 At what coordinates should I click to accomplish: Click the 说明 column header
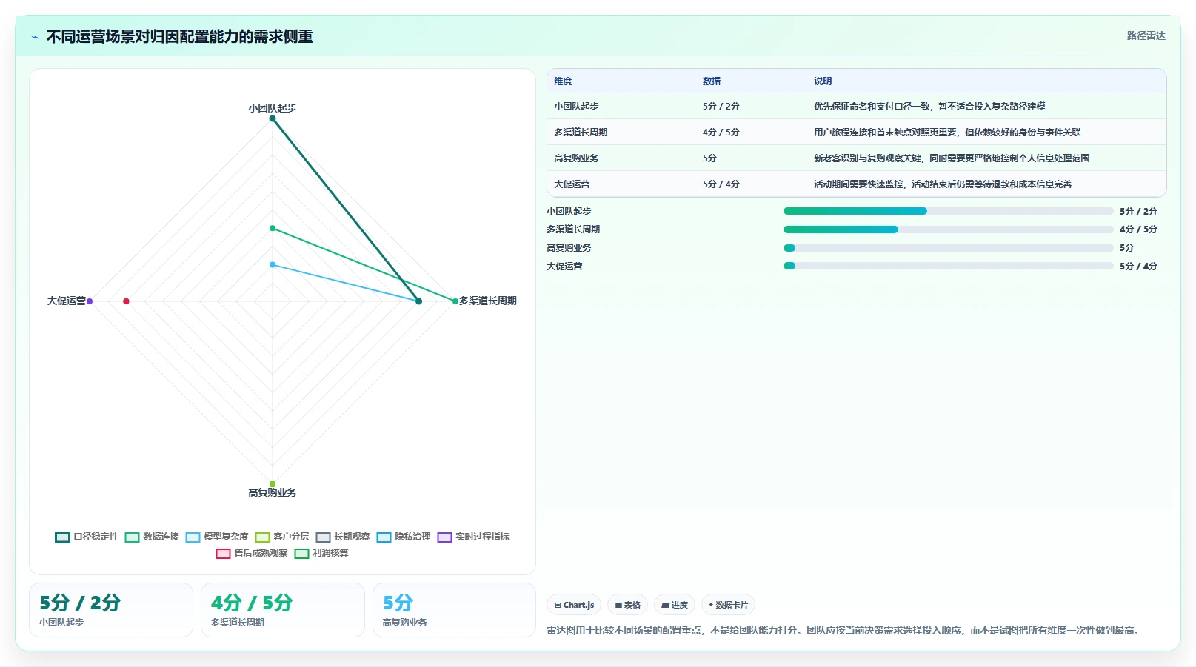823,81
